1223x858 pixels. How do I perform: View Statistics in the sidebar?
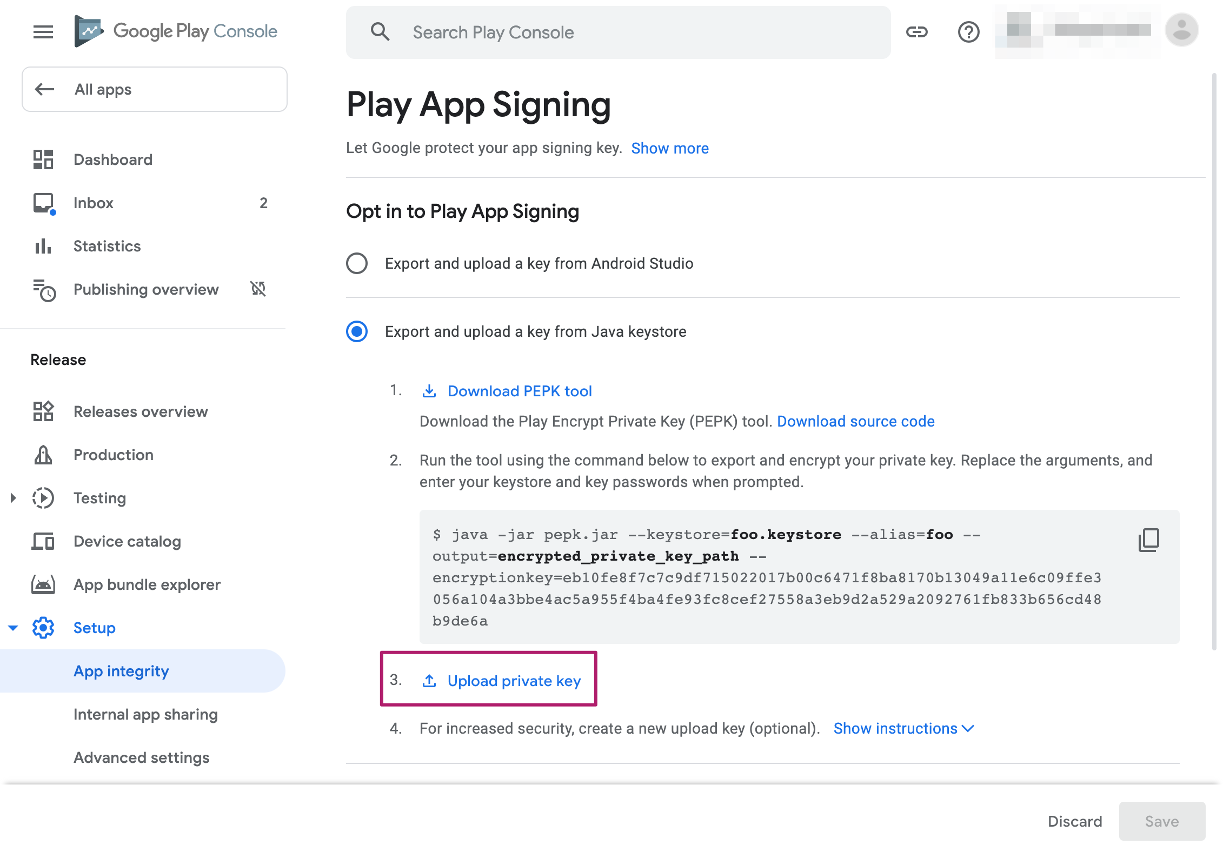107,246
